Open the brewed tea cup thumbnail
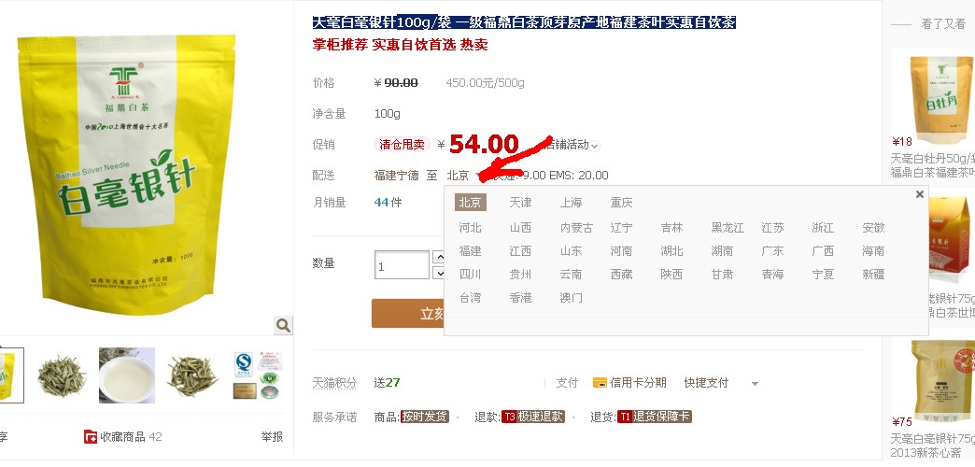Viewport: 975px width, 467px height. tap(127, 375)
